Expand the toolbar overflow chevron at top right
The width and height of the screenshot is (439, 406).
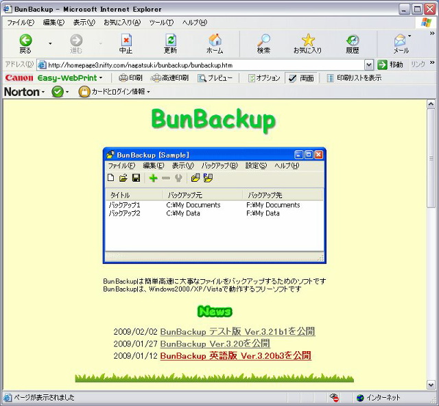432,34
